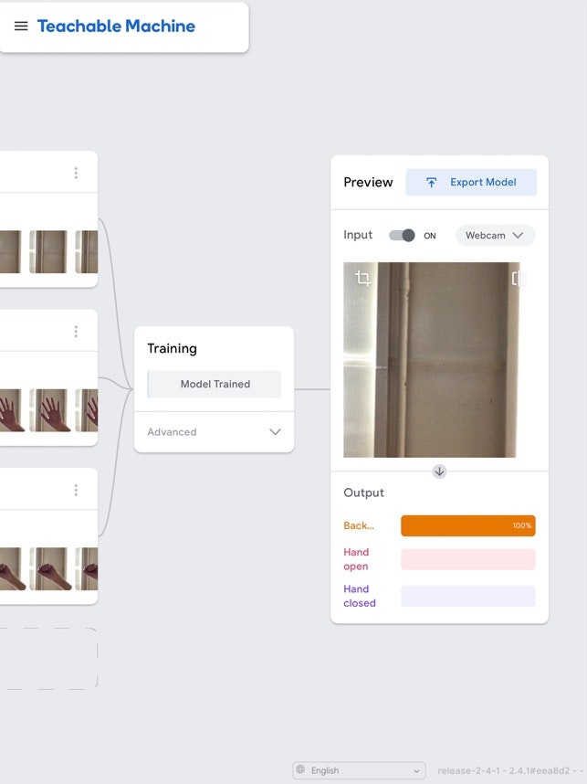Click the down arrow above Output
587x784 pixels.
[x=439, y=471]
